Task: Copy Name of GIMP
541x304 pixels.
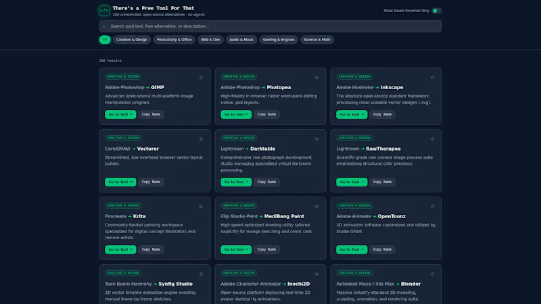Action: [151, 114]
